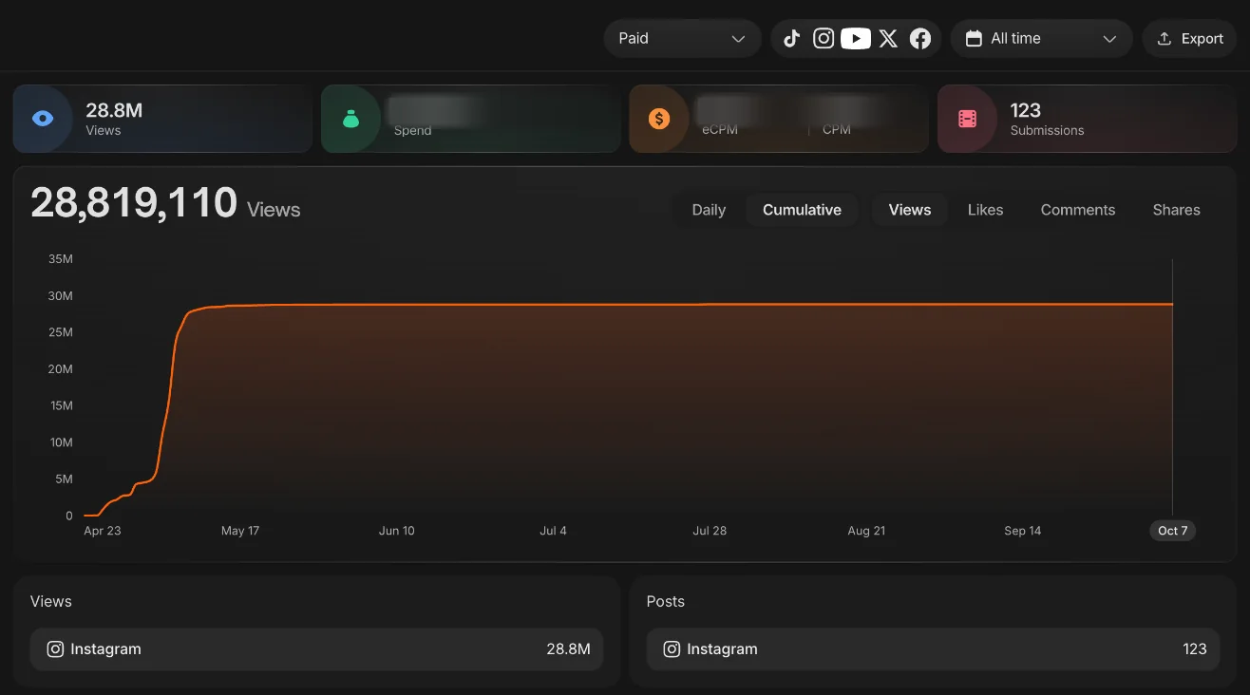The height and width of the screenshot is (695, 1250).
Task: Click the Posts panel heading
Action: (x=665, y=601)
